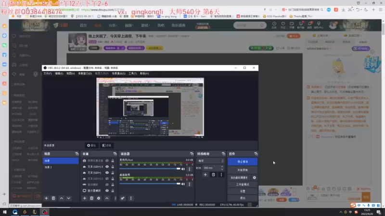Enable 工作室模式 studio mode

coord(243,184)
